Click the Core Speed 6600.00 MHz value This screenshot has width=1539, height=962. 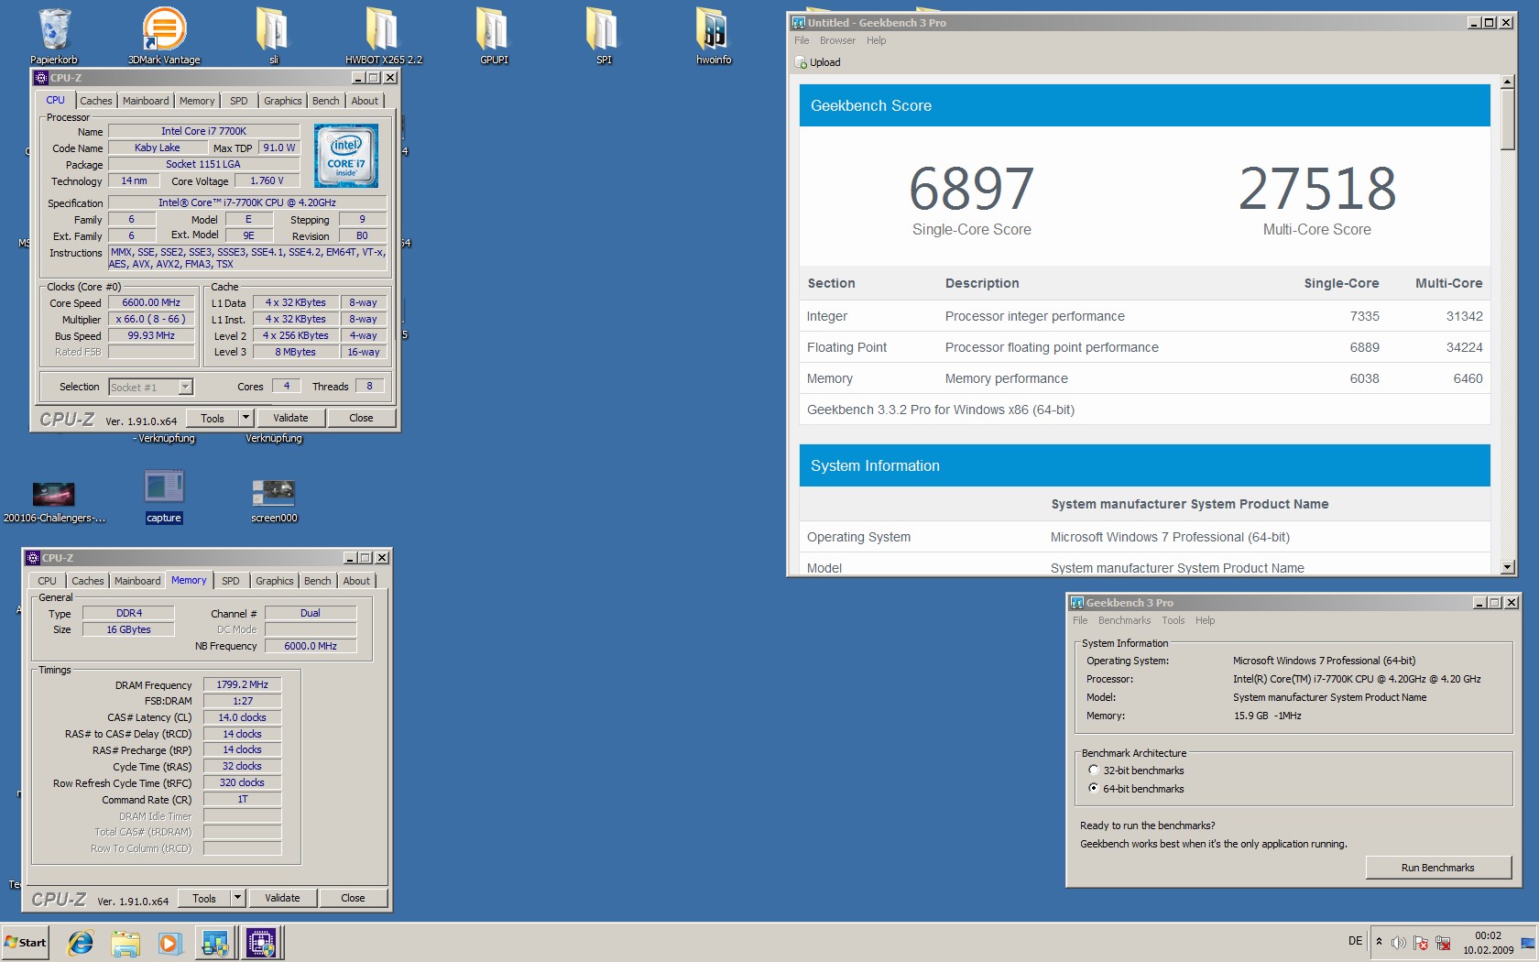tap(151, 302)
